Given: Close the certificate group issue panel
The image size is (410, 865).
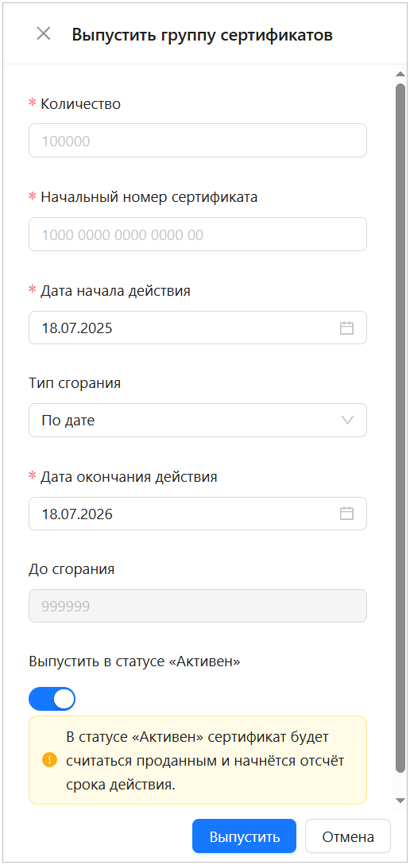Looking at the screenshot, I should tap(44, 33).
